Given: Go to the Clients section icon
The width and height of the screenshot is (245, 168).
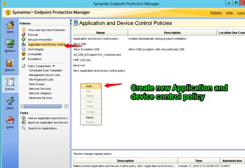Looking at the screenshot, I should pos(10,102).
